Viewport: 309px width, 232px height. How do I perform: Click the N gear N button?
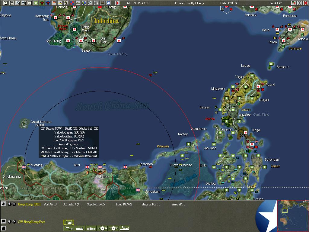[102, 228]
